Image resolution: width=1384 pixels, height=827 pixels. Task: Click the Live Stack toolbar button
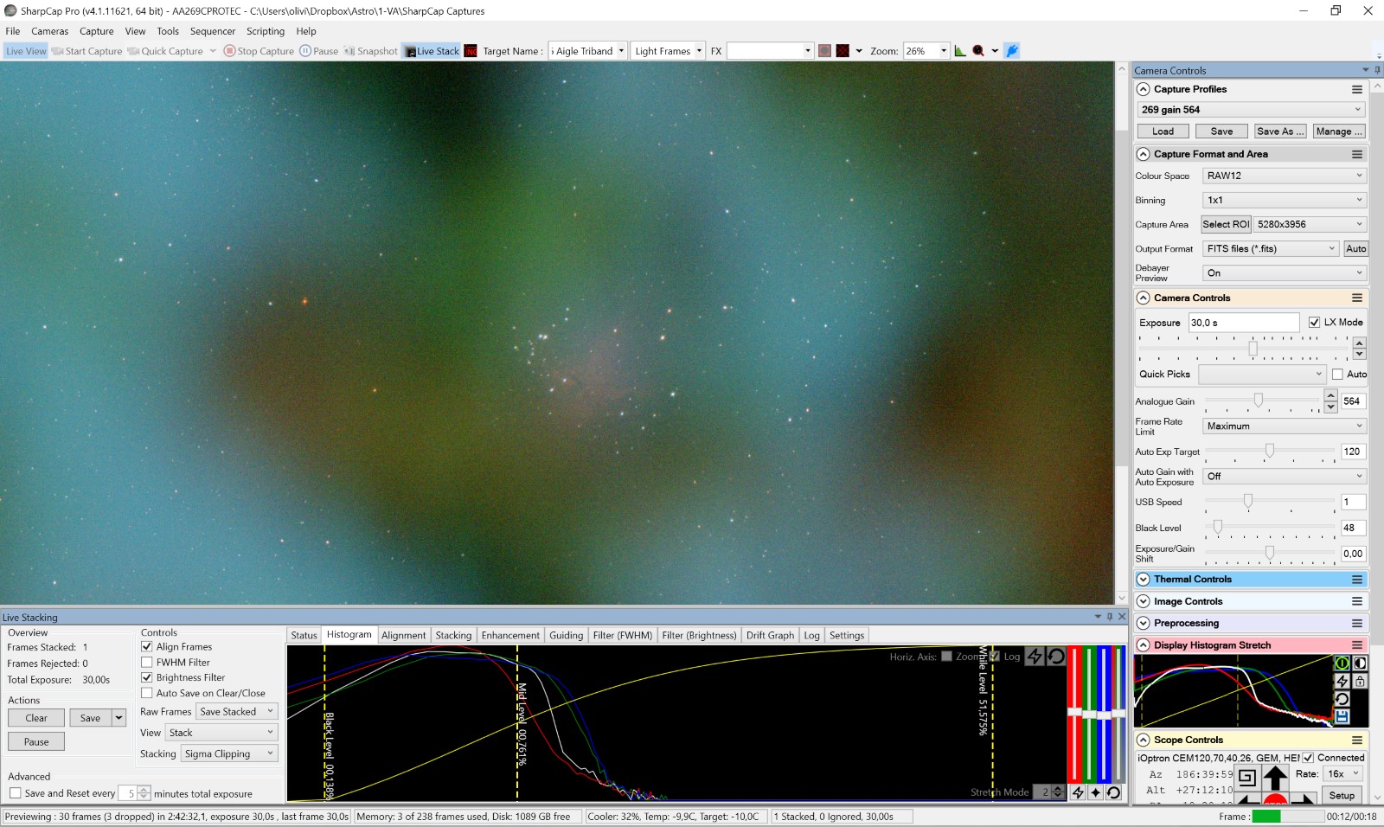coord(432,51)
